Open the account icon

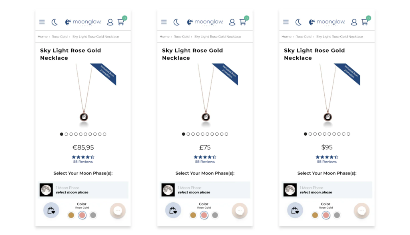point(110,22)
